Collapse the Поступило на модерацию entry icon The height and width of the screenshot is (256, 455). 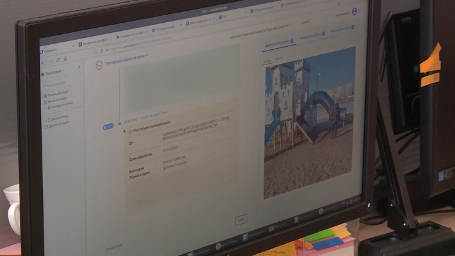(x=130, y=131)
